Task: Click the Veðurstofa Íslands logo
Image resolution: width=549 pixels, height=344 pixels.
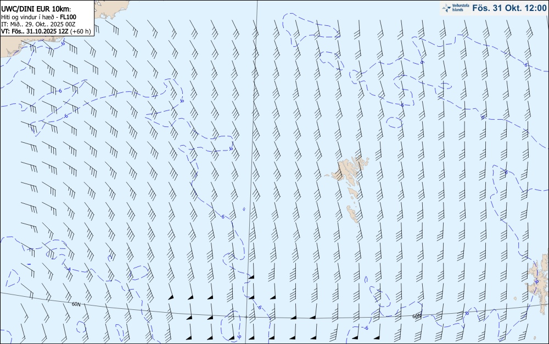Action: point(456,8)
